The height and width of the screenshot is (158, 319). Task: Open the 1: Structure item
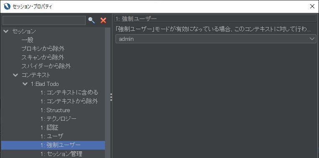coord(55,110)
